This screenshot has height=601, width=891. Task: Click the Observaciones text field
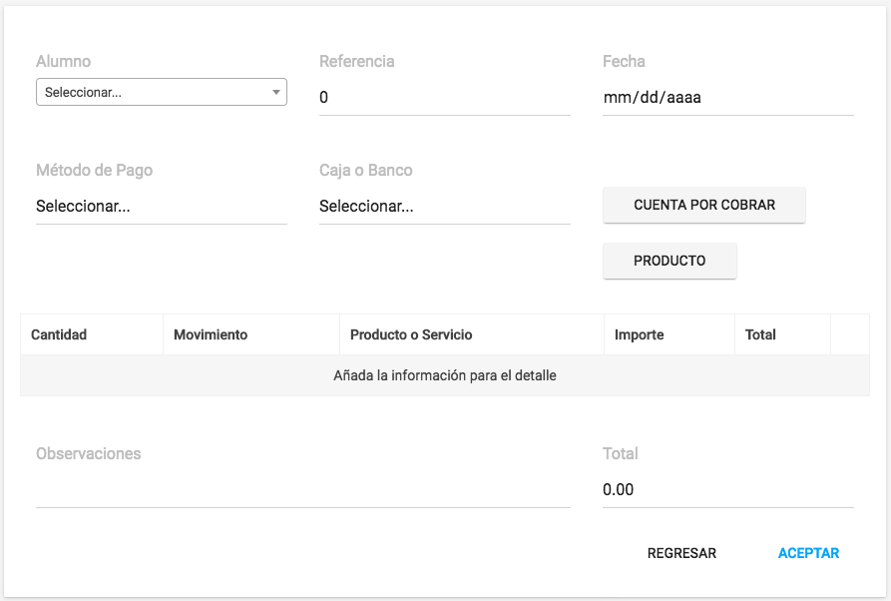[303, 490]
